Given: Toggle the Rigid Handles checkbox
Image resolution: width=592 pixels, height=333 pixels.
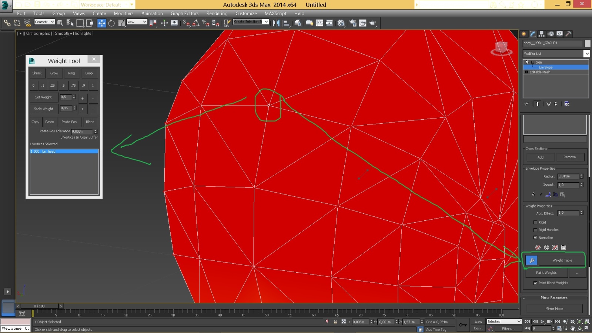Looking at the screenshot, I should click(x=535, y=230).
